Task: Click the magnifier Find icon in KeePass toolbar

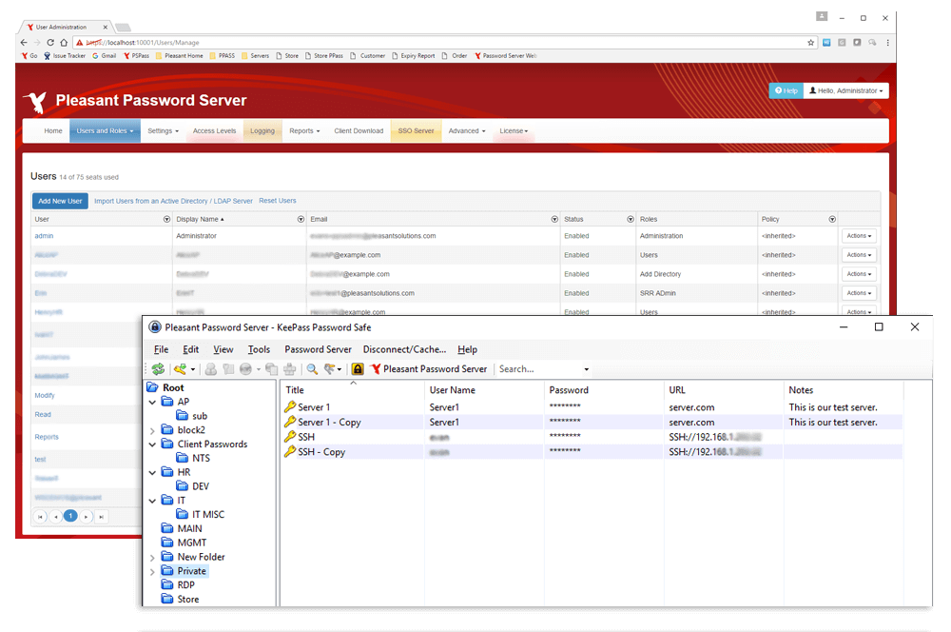Action: [312, 369]
